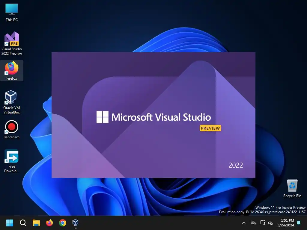This screenshot has height=230, width=307.
Task: Click the 2022 text on splash screen
Action: click(236, 165)
